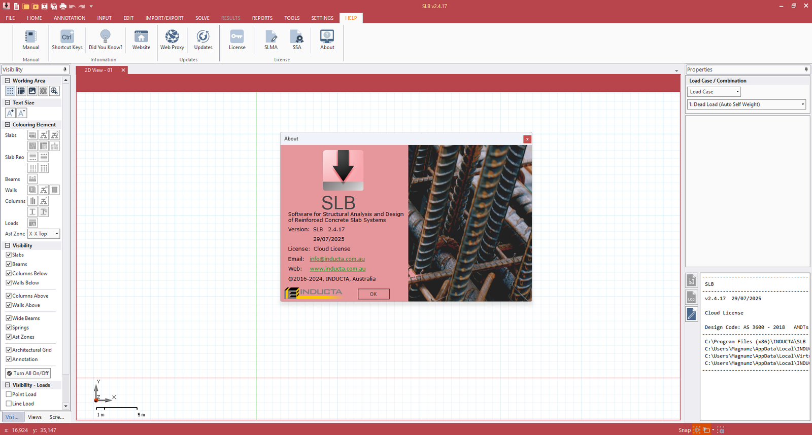Image resolution: width=812 pixels, height=435 pixels.
Task: Click the Save icon in quick access toolbar
Action: click(x=44, y=6)
